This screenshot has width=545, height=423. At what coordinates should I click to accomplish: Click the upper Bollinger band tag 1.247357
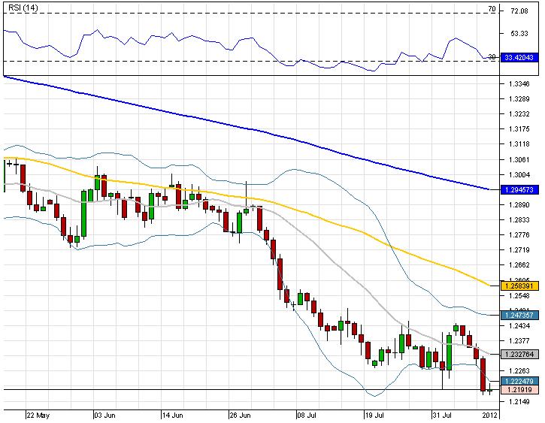pyautogui.click(x=516, y=316)
